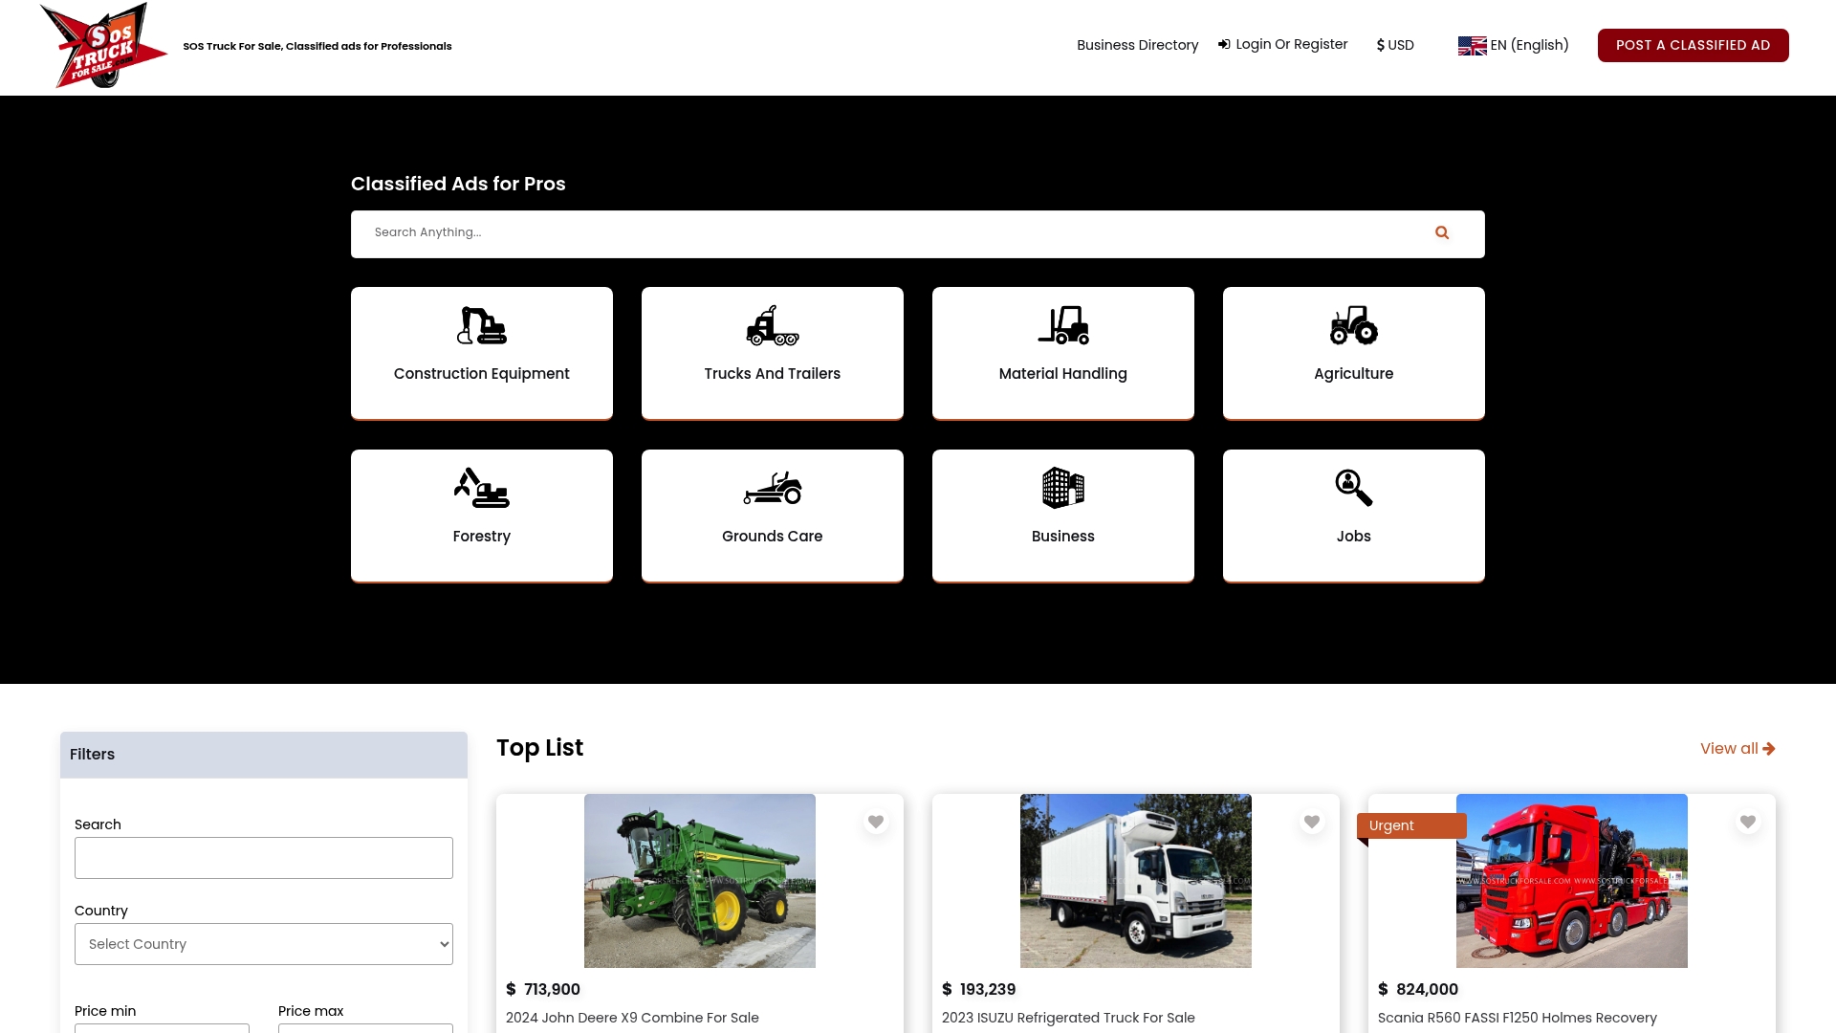Click the arrow icon beside View all
Viewport: 1836px width, 1033px height.
coord(1769,749)
